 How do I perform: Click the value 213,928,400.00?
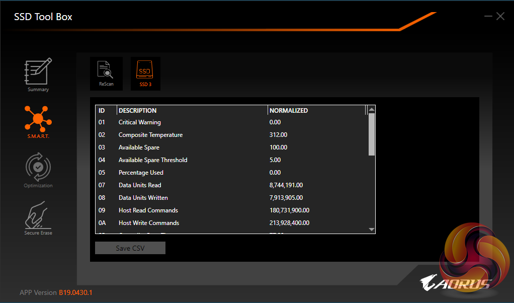290,223
